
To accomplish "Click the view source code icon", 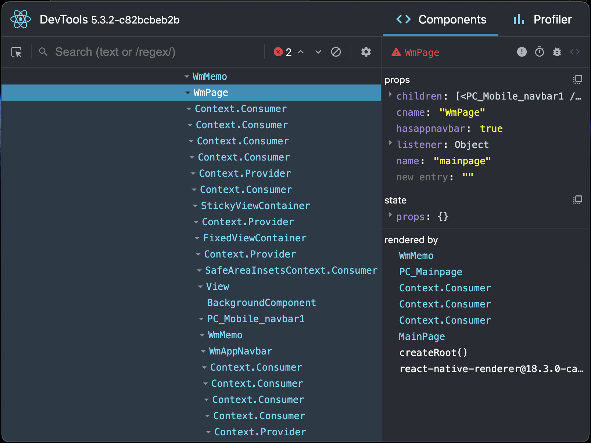I will pyautogui.click(x=574, y=52).
